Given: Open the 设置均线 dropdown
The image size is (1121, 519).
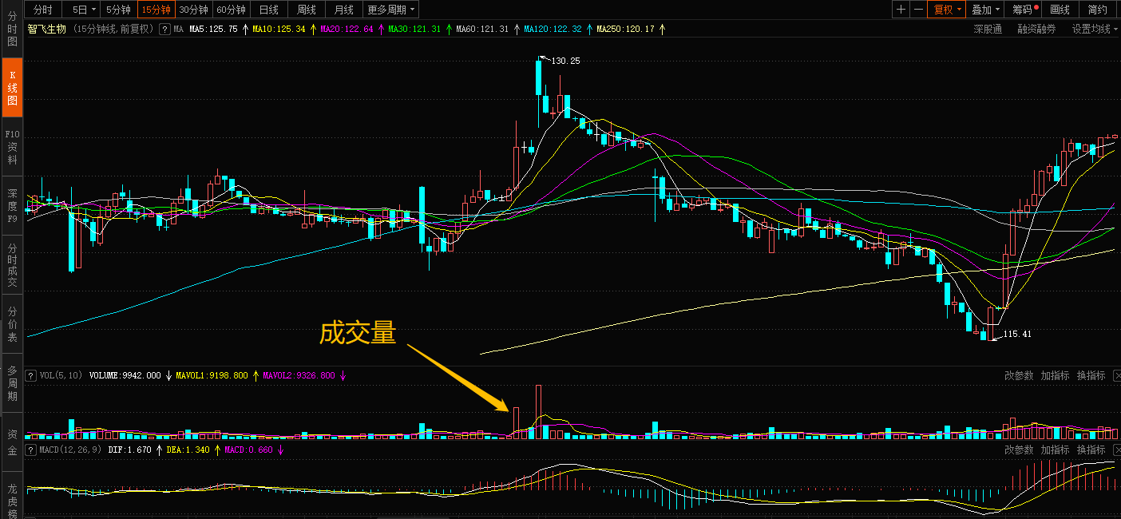Looking at the screenshot, I should [1095, 29].
